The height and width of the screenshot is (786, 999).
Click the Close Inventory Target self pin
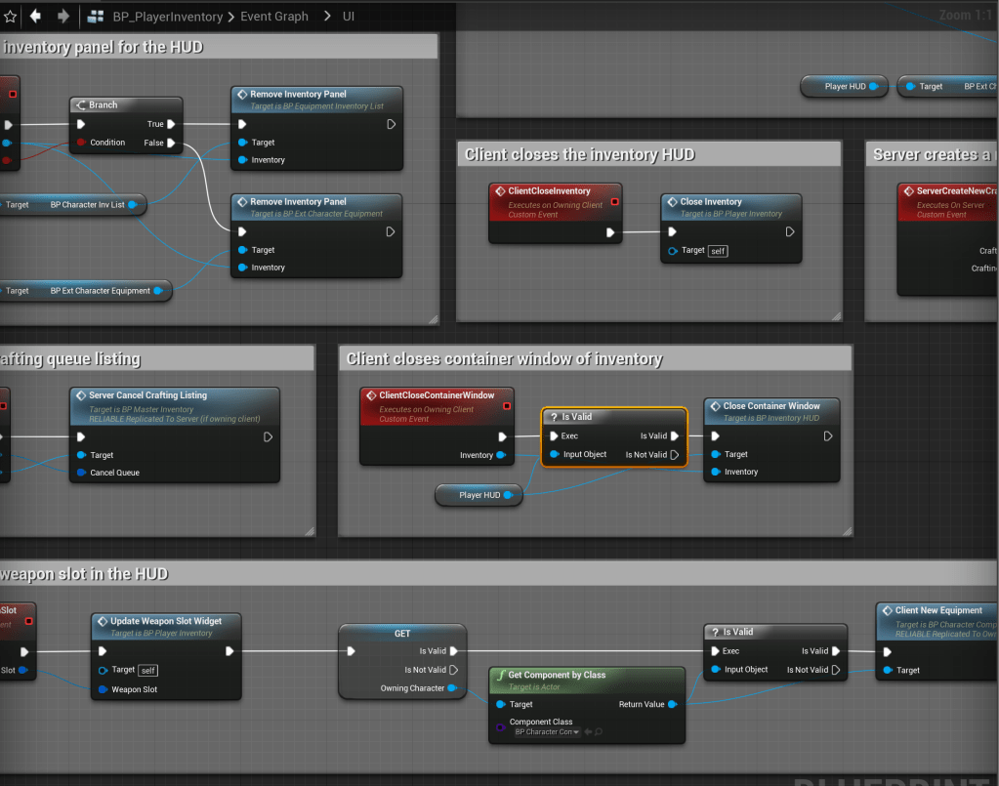pos(673,251)
